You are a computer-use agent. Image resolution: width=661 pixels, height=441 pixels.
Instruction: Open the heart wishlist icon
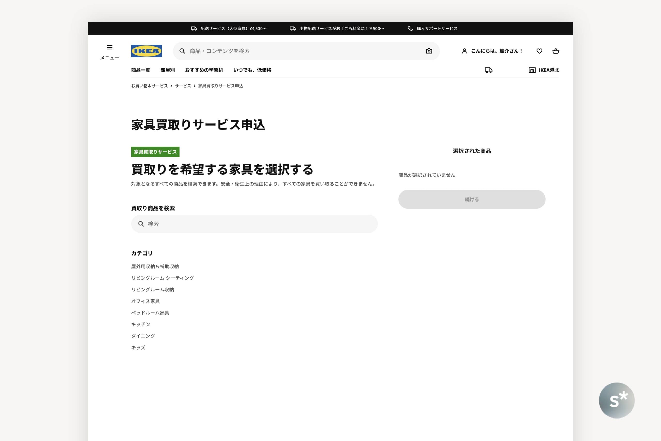pos(539,51)
